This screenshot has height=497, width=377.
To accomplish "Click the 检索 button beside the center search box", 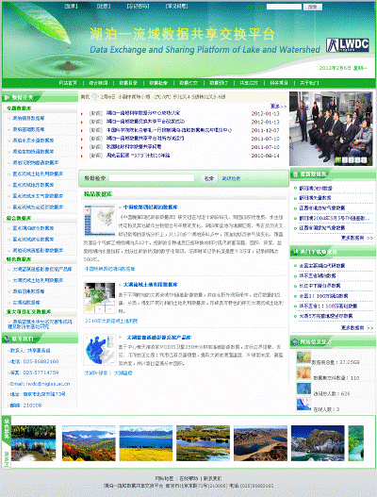I will [x=209, y=178].
